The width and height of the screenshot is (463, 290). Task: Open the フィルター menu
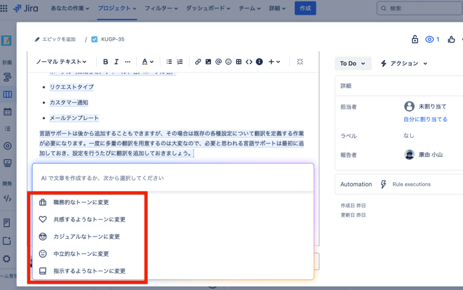(x=161, y=8)
